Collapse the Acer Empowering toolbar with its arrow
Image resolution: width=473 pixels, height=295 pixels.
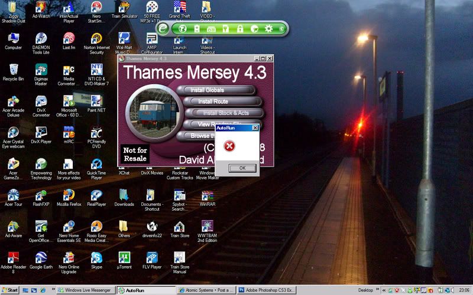[x=282, y=28]
